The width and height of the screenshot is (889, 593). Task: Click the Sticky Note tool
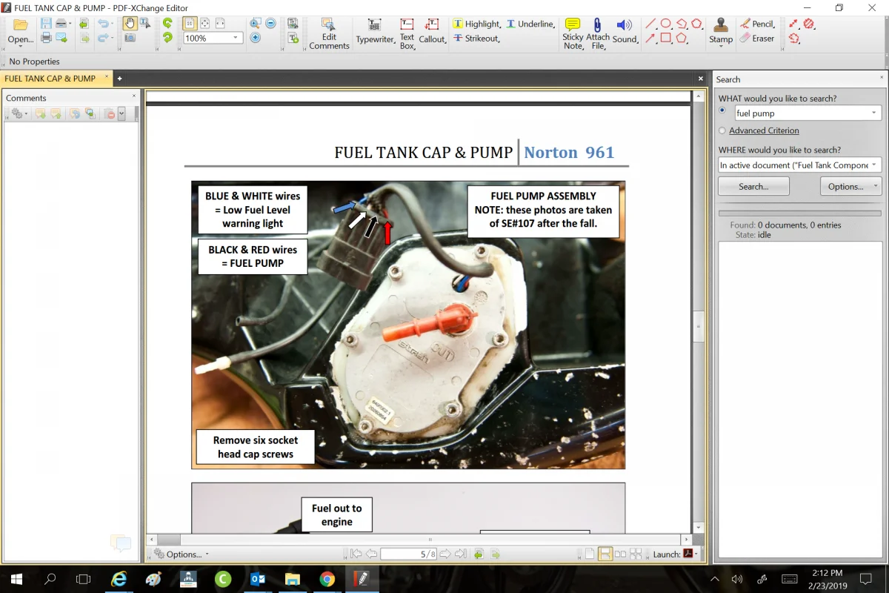pyautogui.click(x=573, y=33)
